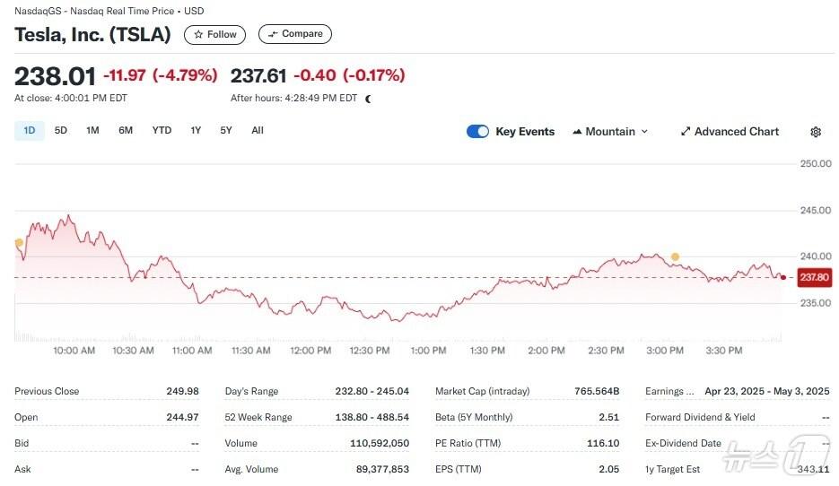Click the Earnings date label
This screenshot has width=839, height=486.
pos(669,392)
